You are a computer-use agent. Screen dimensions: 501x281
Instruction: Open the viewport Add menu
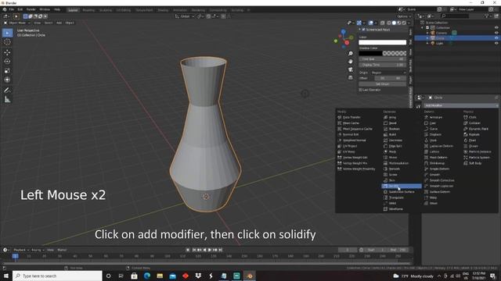59,23
